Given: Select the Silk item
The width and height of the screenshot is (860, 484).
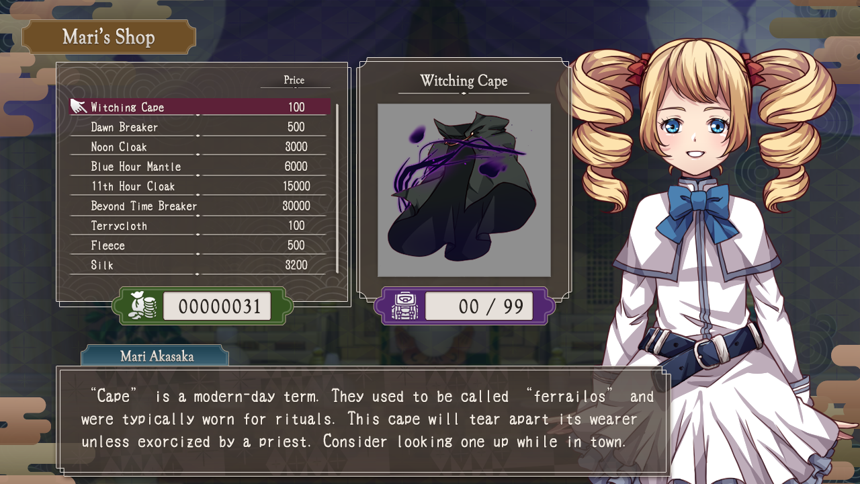Looking at the screenshot, I should tap(200, 265).
